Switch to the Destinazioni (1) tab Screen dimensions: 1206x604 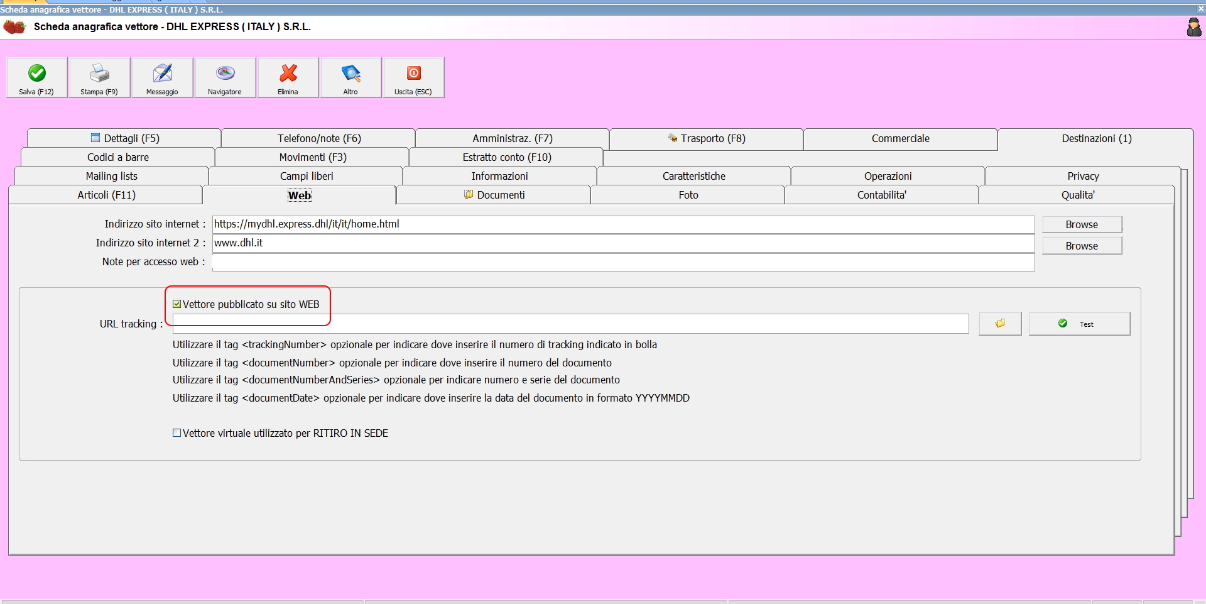tap(1096, 138)
